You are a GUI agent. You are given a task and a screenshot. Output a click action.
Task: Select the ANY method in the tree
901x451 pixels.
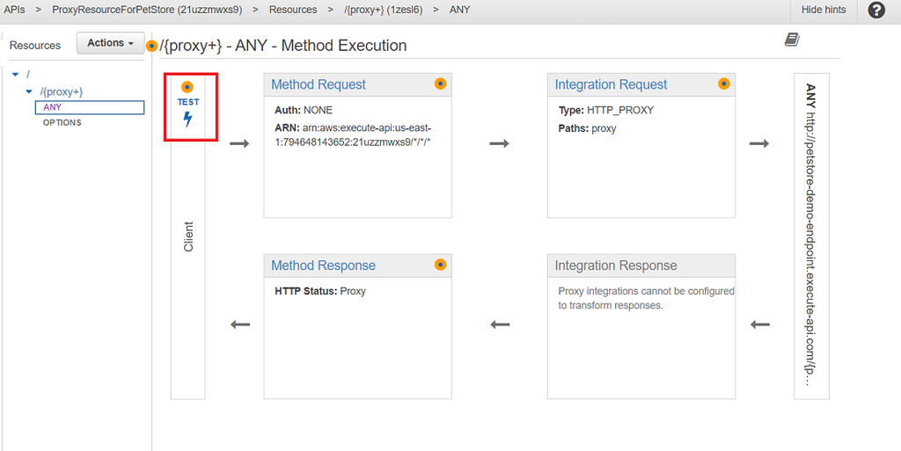(53, 107)
